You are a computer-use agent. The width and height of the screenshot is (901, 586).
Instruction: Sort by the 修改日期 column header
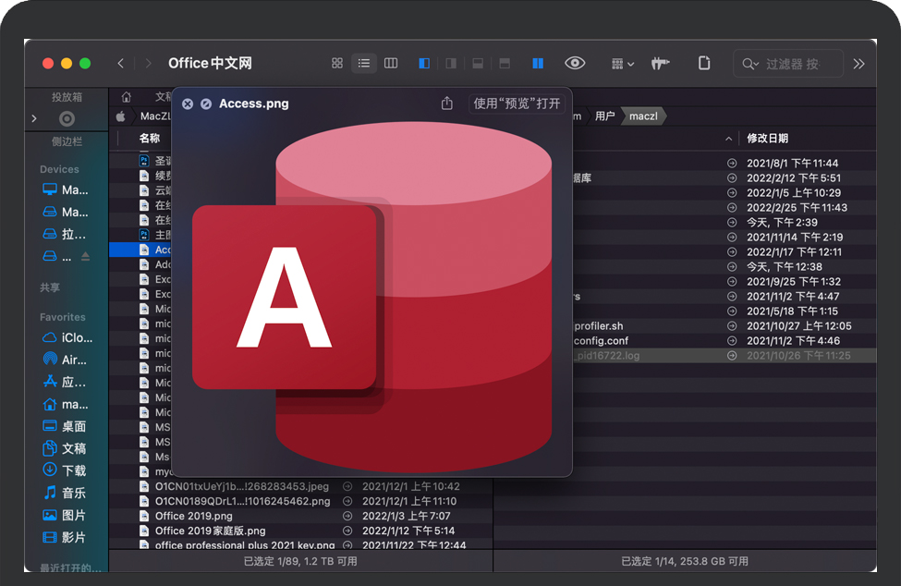(x=767, y=139)
